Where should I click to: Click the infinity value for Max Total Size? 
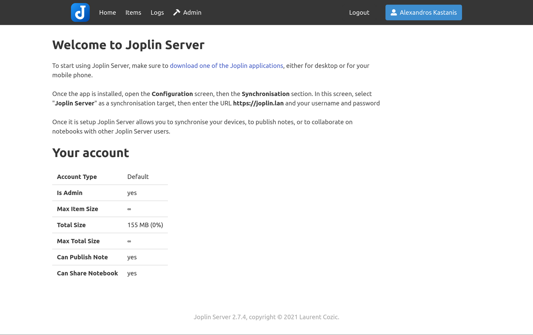click(129, 241)
